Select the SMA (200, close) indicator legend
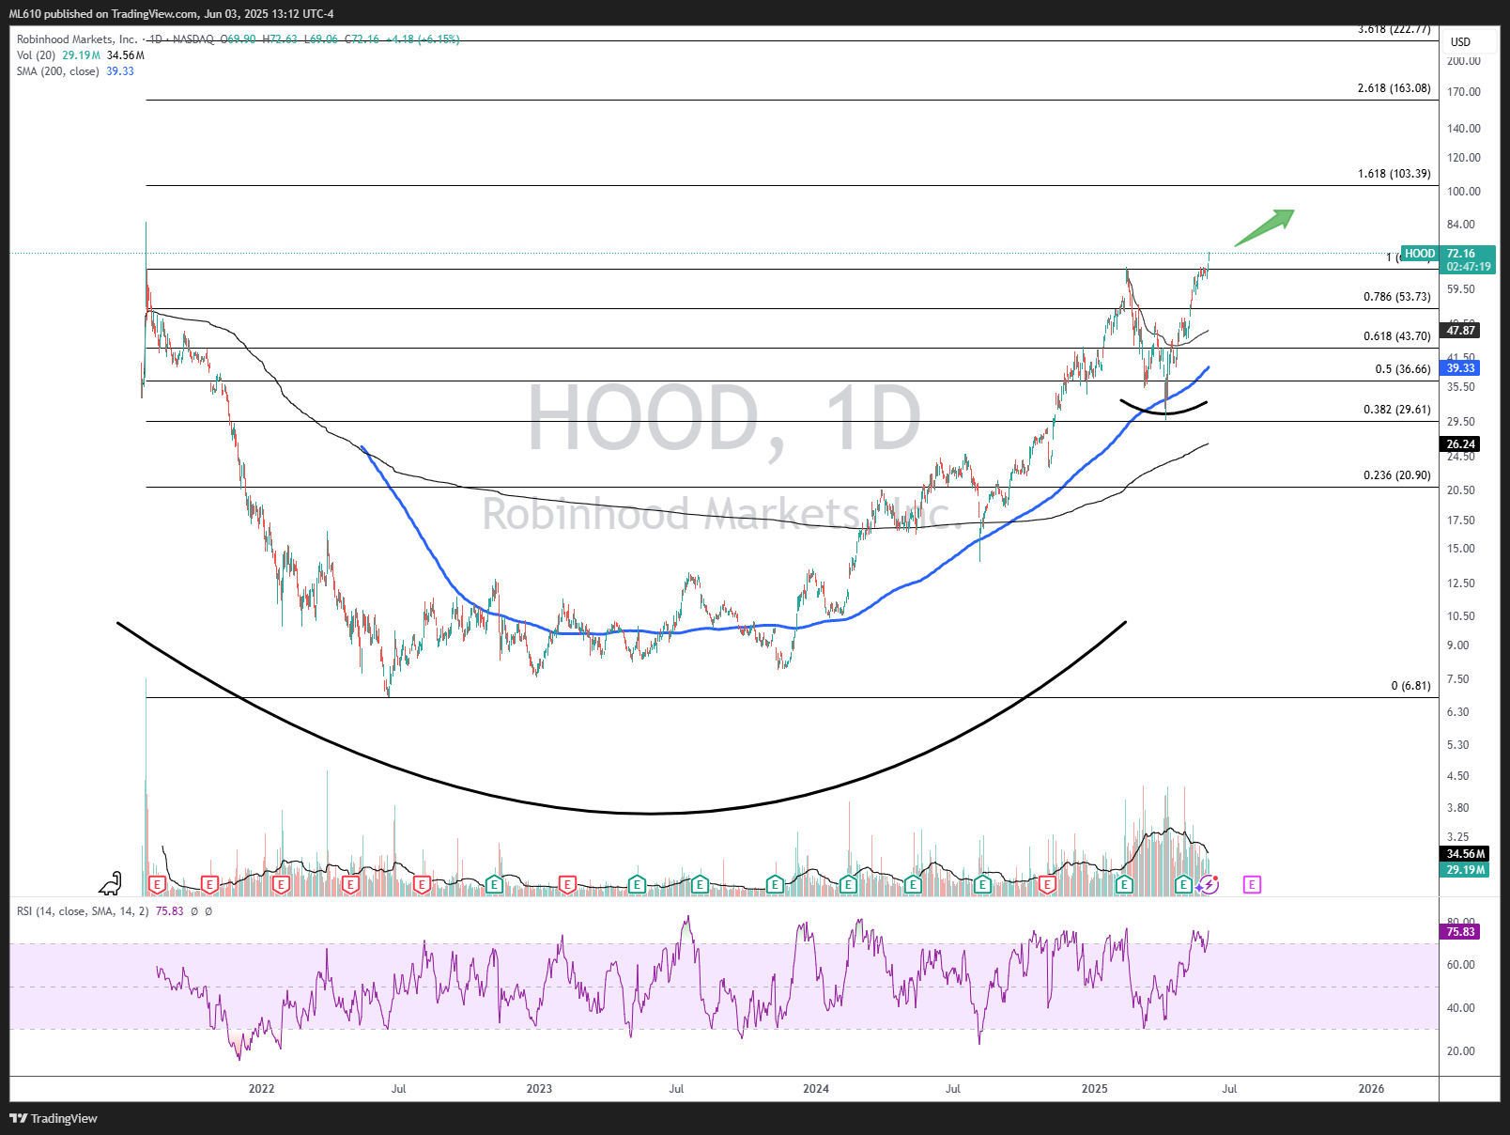 point(58,71)
